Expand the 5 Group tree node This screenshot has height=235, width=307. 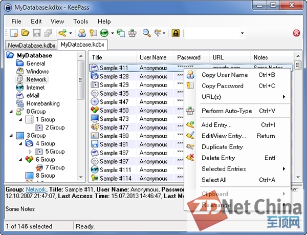(30, 152)
